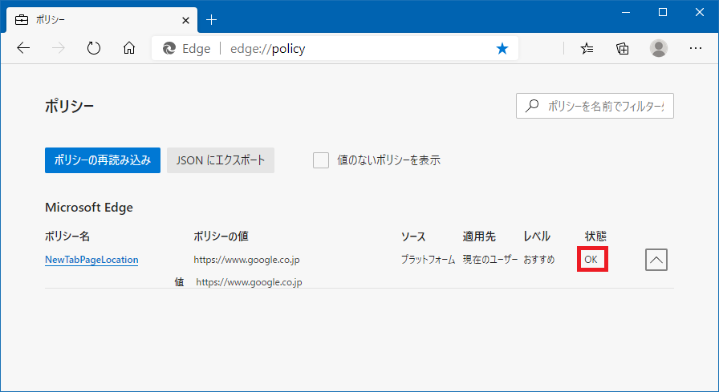Click the ポリシー page heading
The width and height of the screenshot is (719, 392).
69,107
